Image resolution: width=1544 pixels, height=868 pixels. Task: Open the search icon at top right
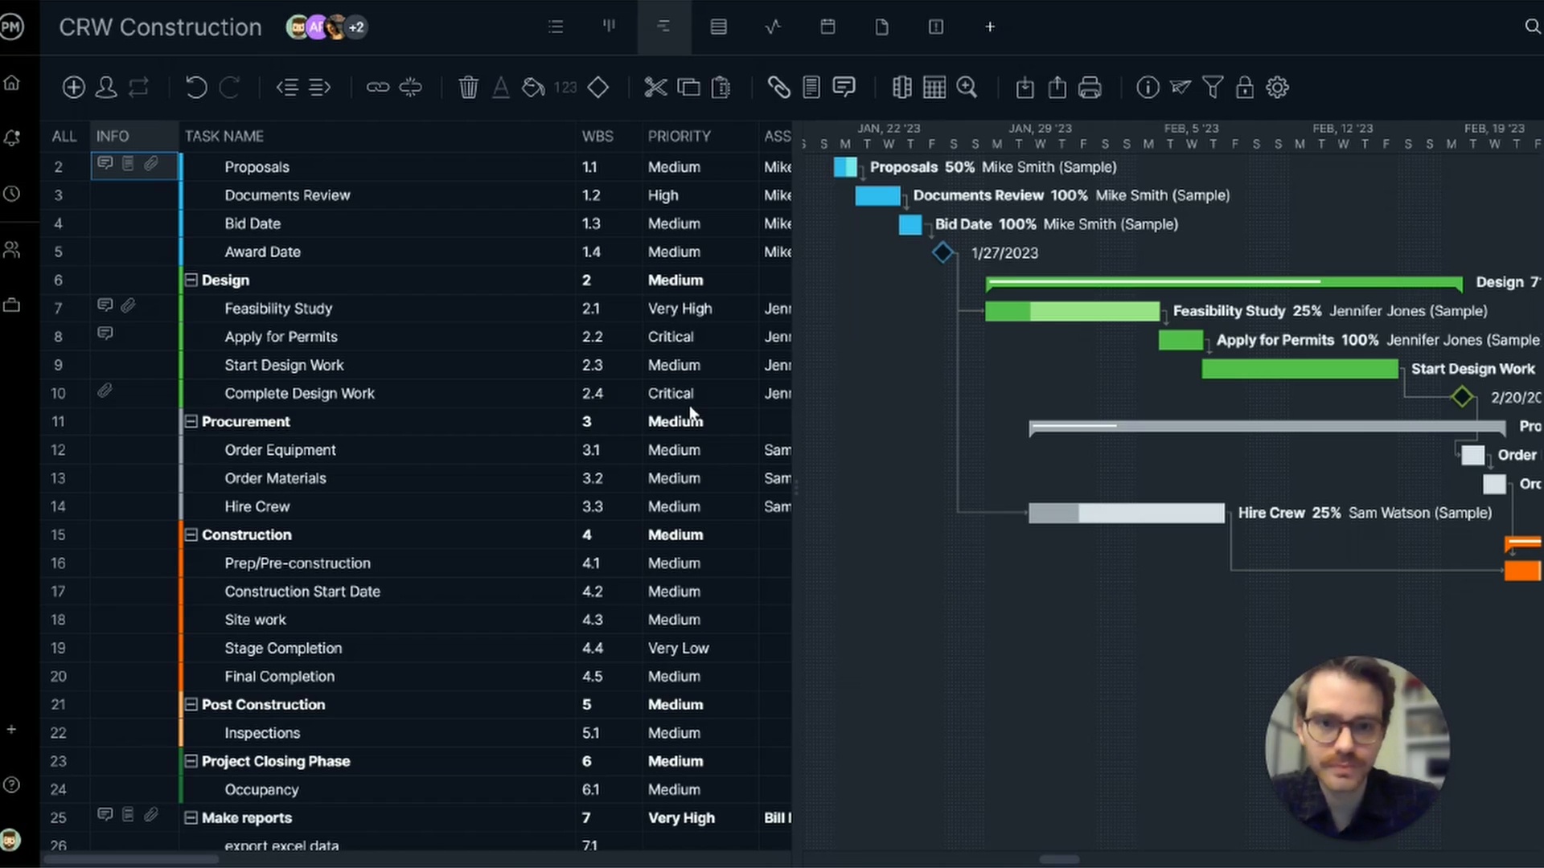coord(1532,27)
